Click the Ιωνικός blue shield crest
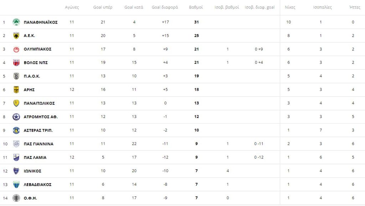 (x=16, y=171)
